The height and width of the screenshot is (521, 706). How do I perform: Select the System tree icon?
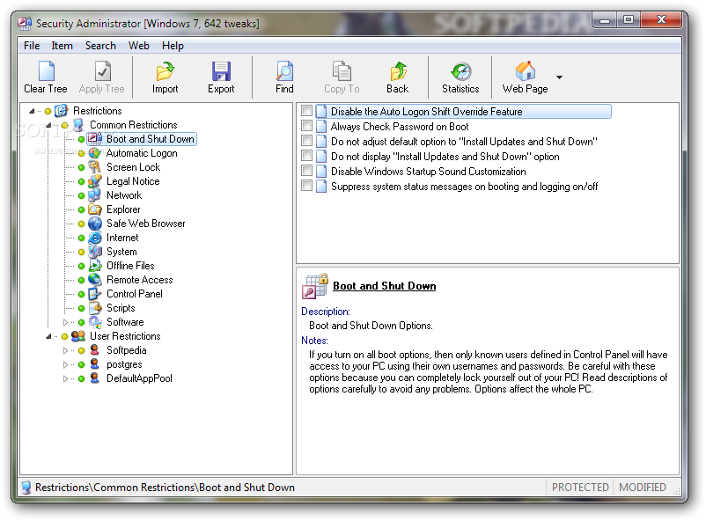(x=94, y=252)
